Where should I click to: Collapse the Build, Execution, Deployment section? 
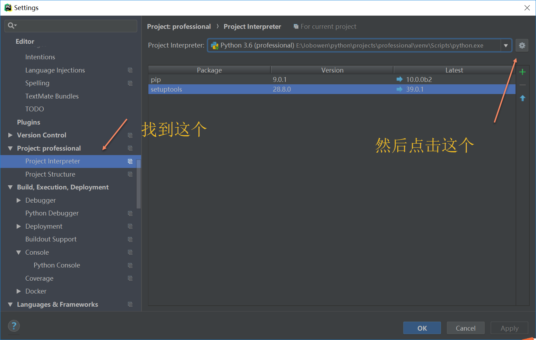[x=10, y=187]
